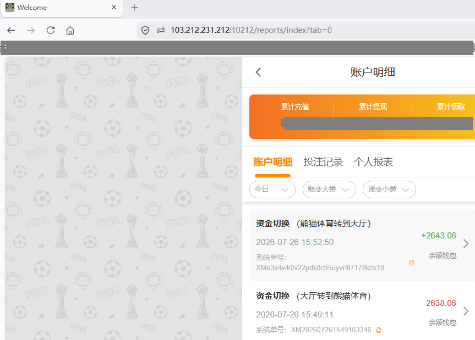Click 余额钱包 under the +2643.06 amount
The image size is (475, 340).
click(x=443, y=255)
